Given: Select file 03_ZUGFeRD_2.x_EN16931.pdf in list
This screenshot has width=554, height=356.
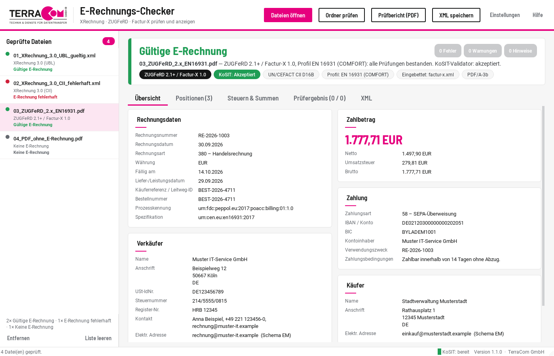Looking at the screenshot, I should pos(59,117).
